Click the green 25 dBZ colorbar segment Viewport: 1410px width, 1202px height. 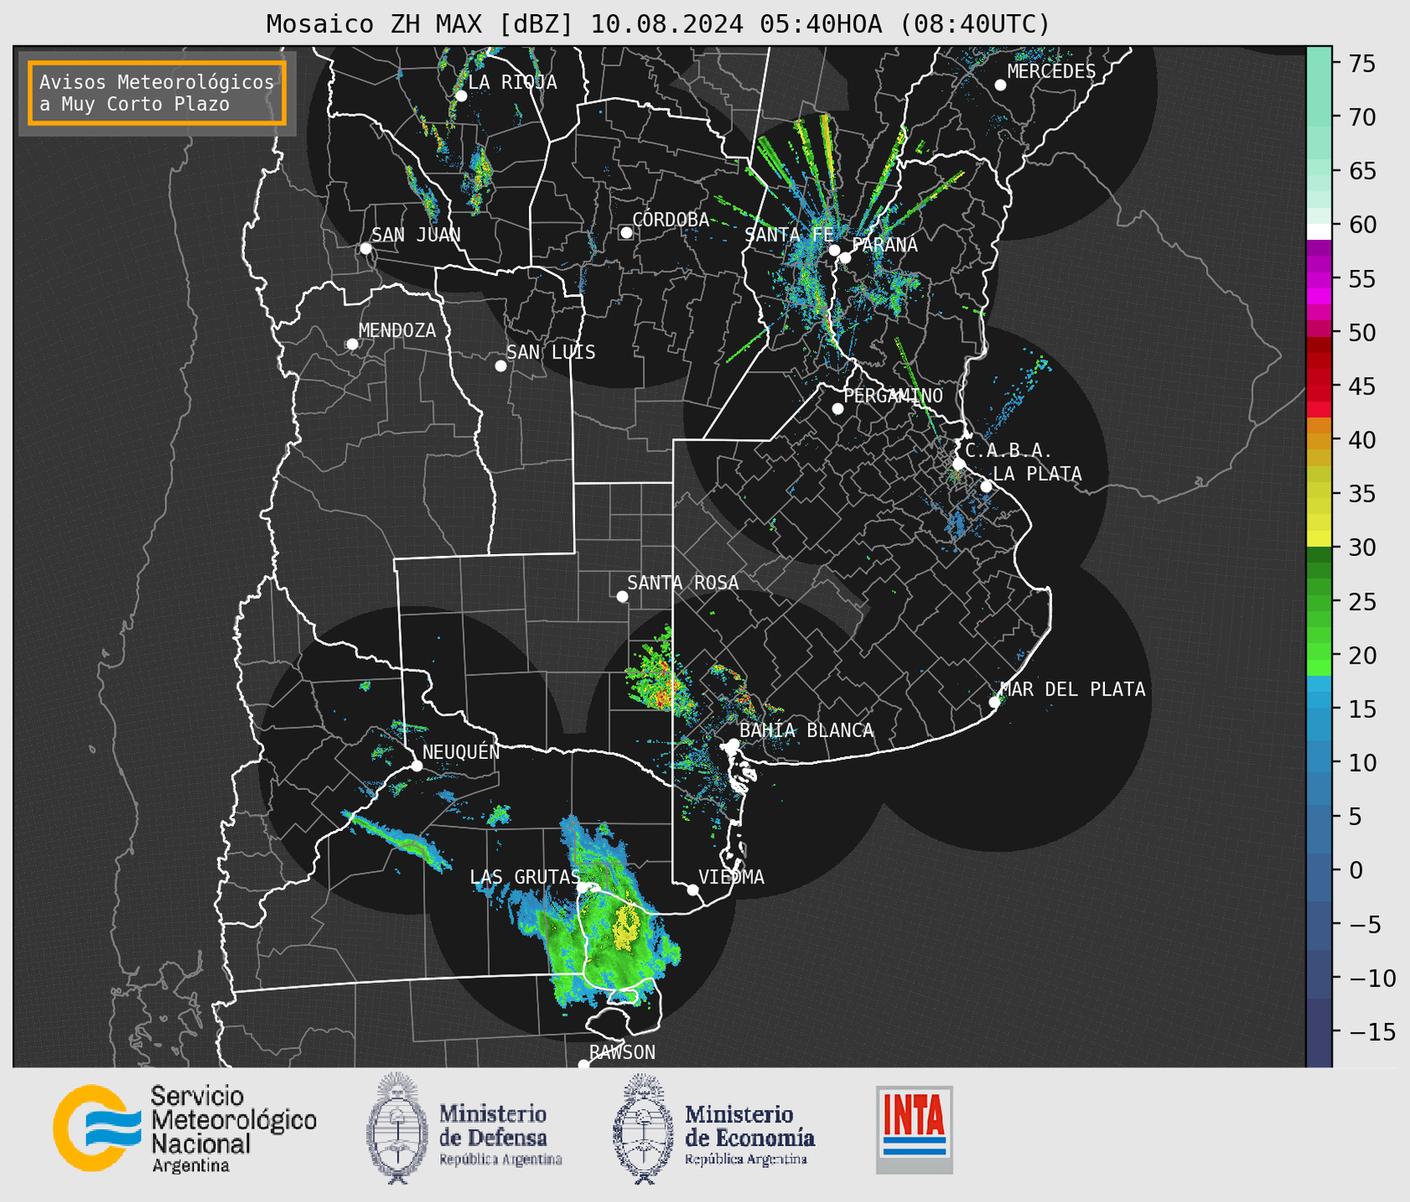click(1319, 601)
